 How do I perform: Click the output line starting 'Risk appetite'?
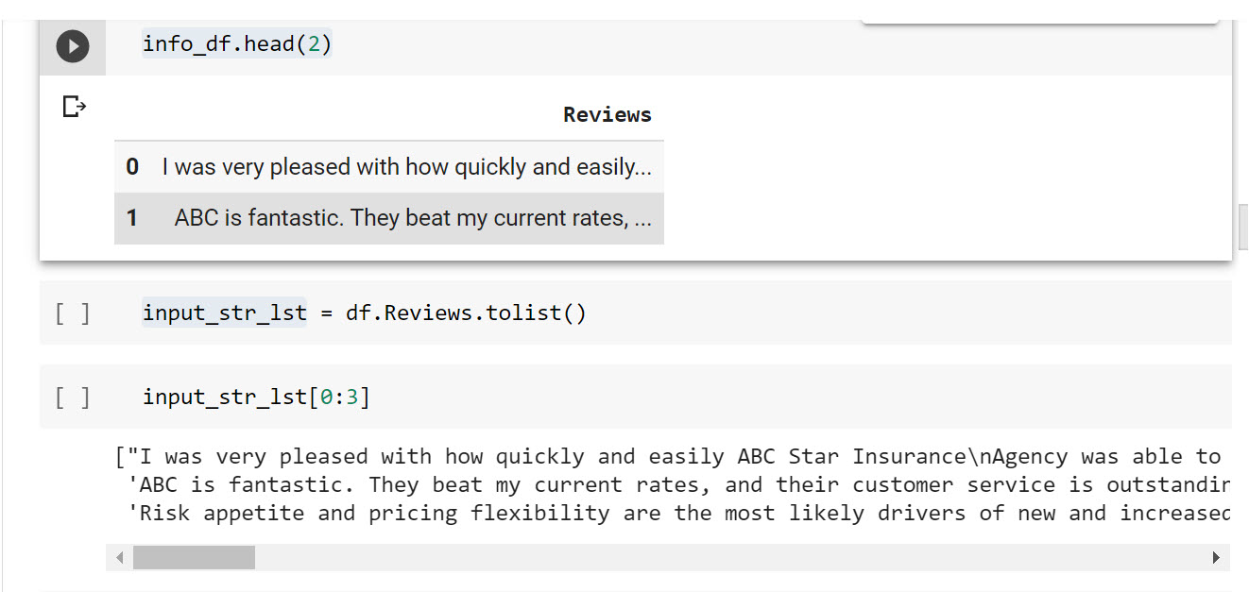pos(678,514)
